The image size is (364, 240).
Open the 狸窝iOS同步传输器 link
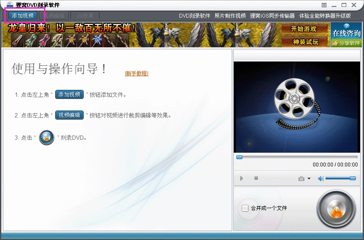pyautogui.click(x=272, y=16)
